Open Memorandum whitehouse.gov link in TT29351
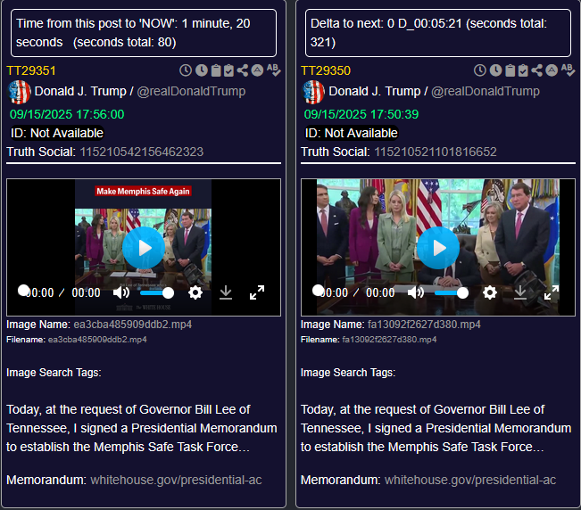The height and width of the screenshot is (510, 581). point(176,480)
